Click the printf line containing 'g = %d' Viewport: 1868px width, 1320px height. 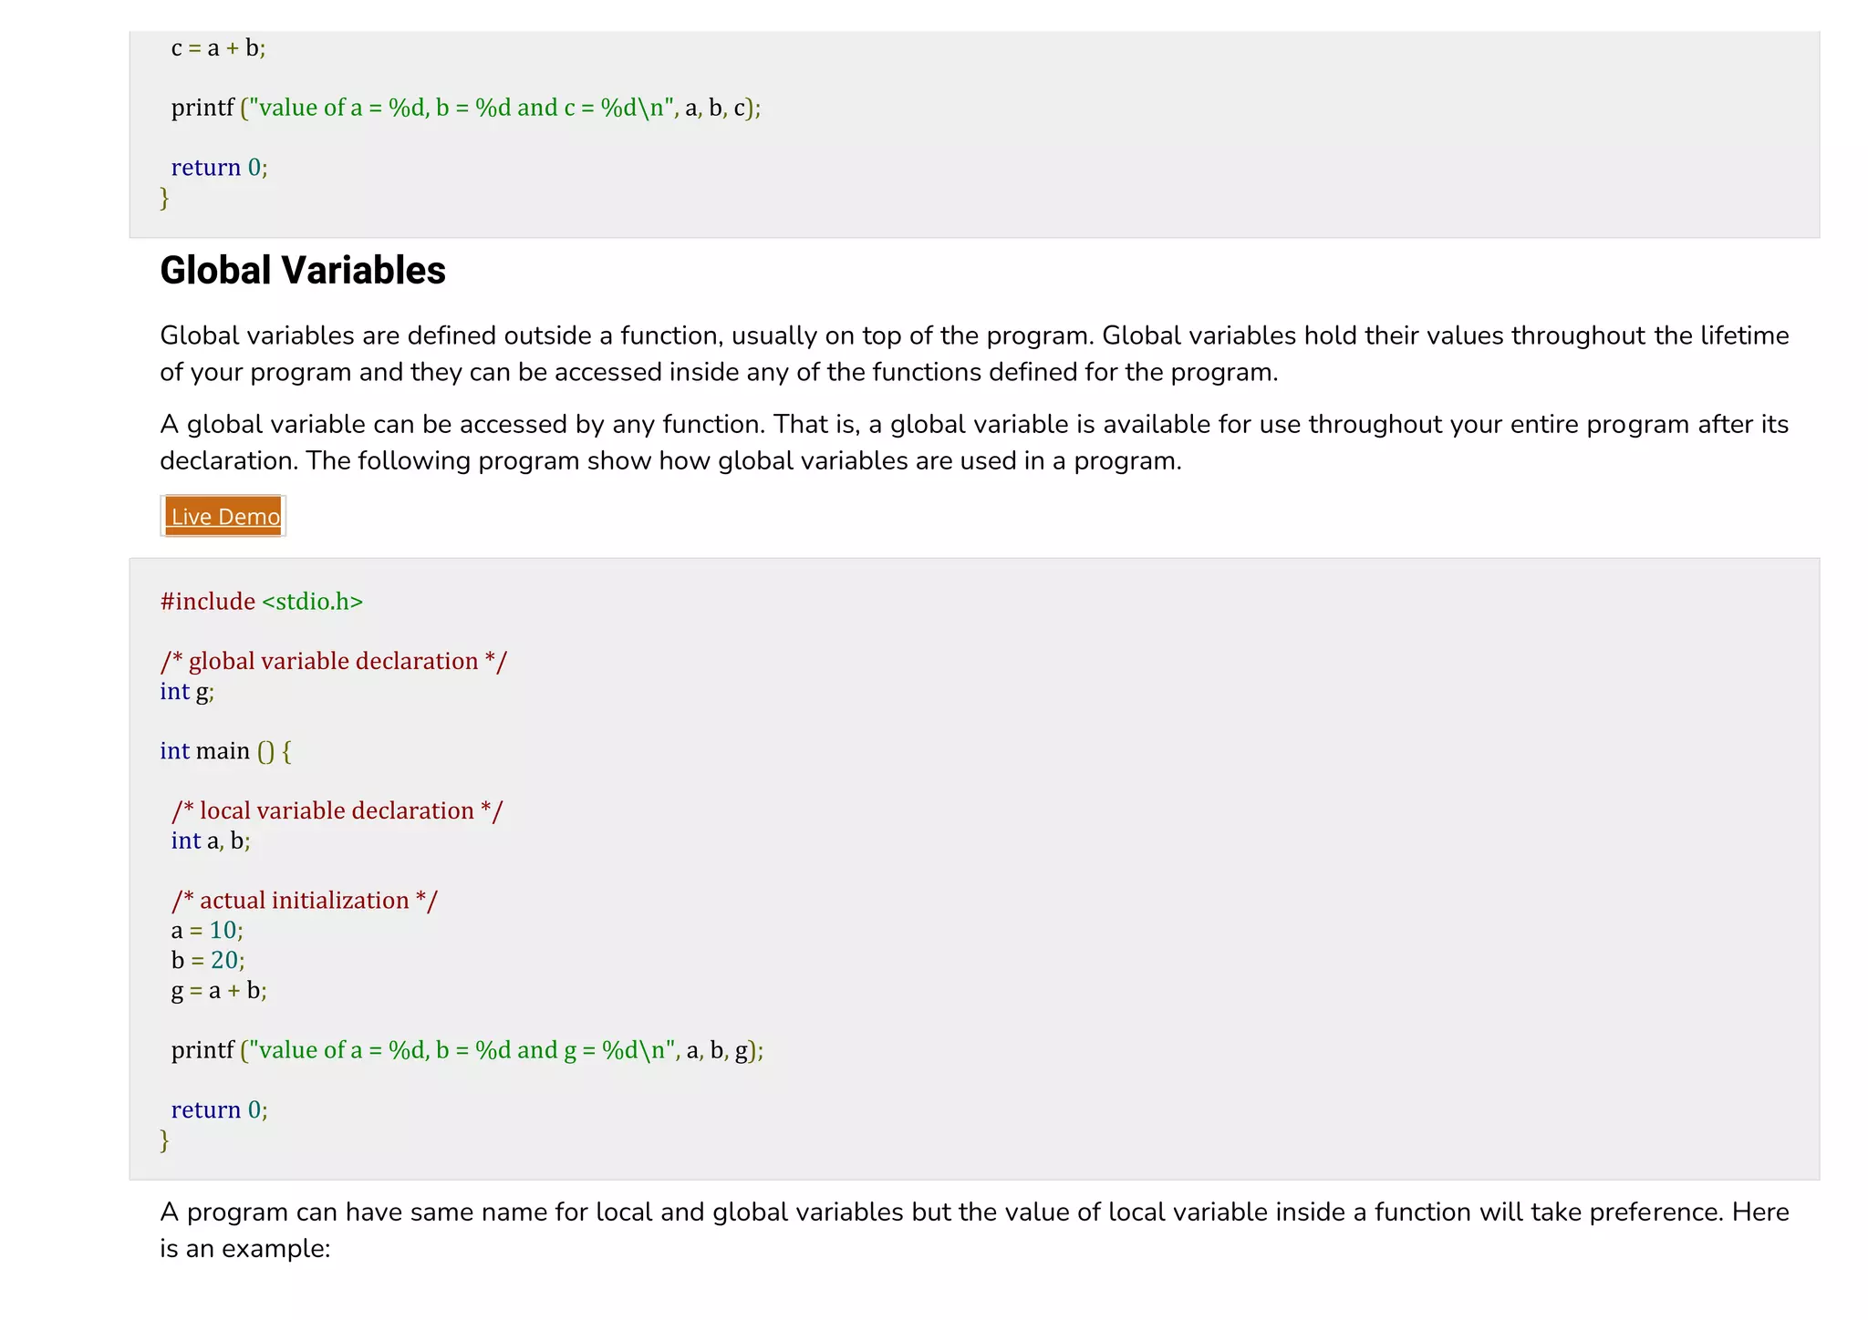(x=468, y=1050)
